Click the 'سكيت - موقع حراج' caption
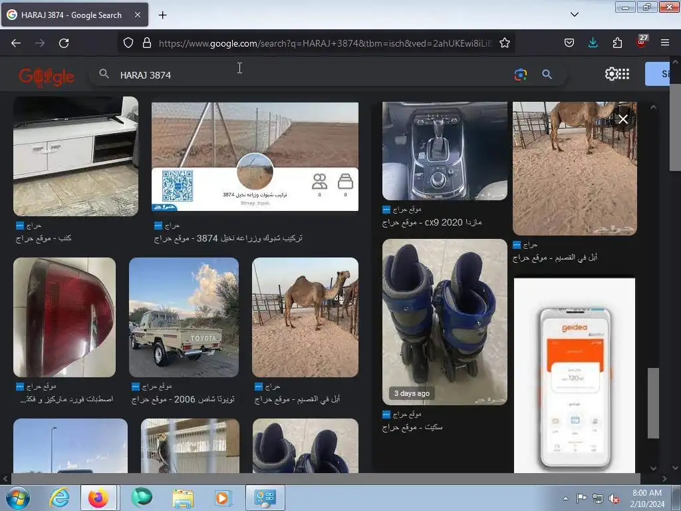Image resolution: width=681 pixels, height=511 pixels. (x=412, y=427)
